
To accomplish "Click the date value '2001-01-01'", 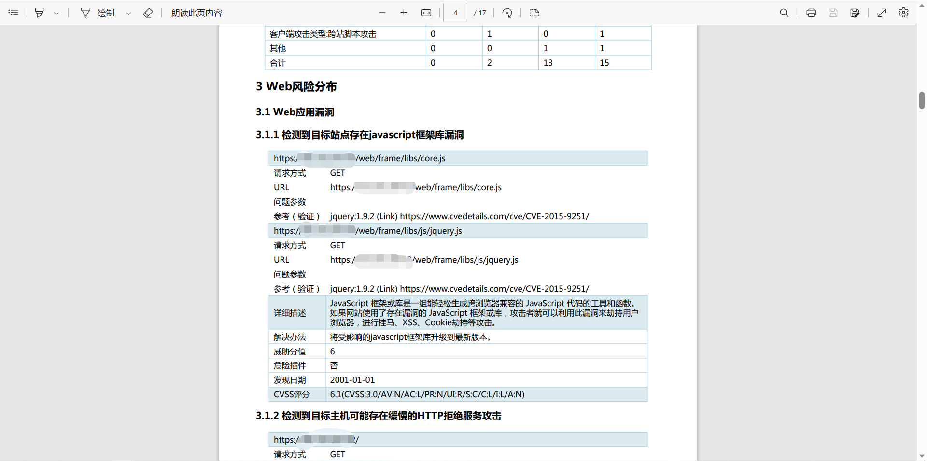I will pos(352,380).
